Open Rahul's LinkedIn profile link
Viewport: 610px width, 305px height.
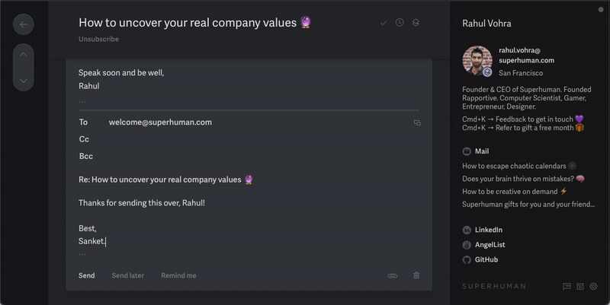coord(488,230)
